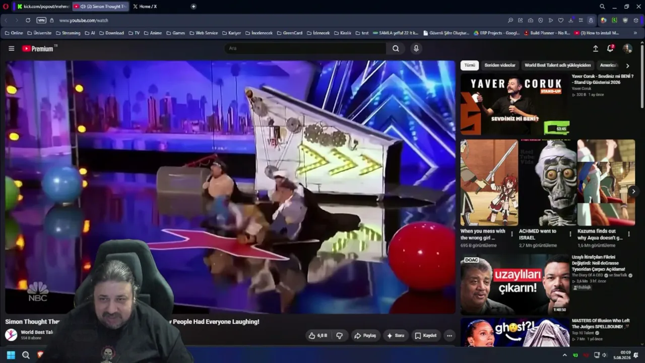645x363 pixels.
Task: Open the Yaver Çoruk stand-up video thumbnail
Action: tap(515, 105)
